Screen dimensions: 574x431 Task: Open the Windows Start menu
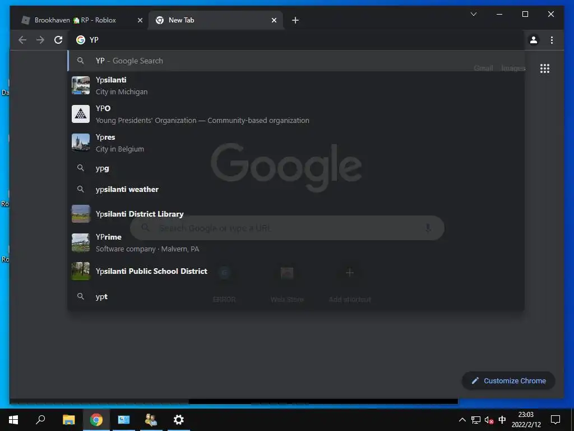(13, 420)
